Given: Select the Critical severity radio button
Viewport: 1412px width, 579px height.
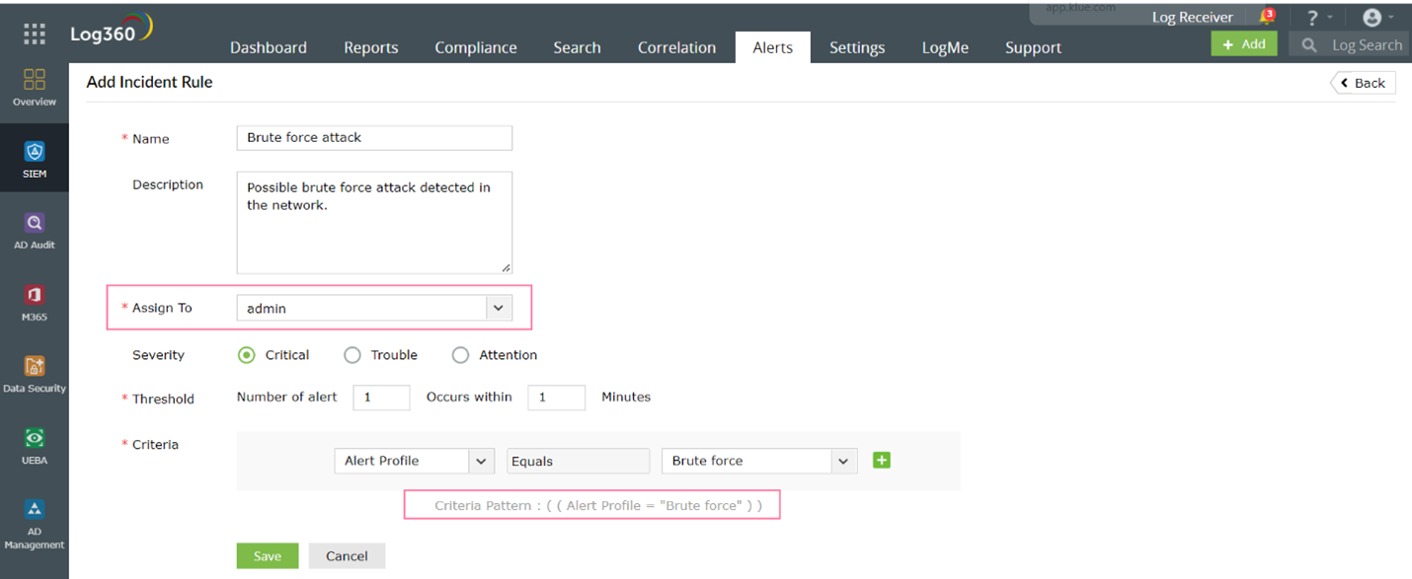Looking at the screenshot, I should point(246,355).
